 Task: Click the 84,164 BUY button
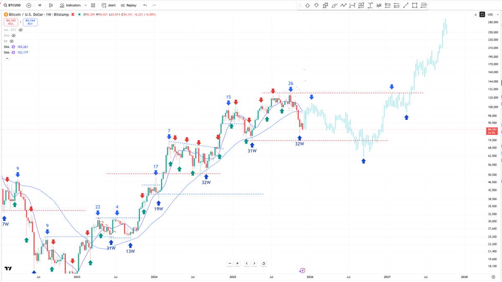(x=29, y=22)
